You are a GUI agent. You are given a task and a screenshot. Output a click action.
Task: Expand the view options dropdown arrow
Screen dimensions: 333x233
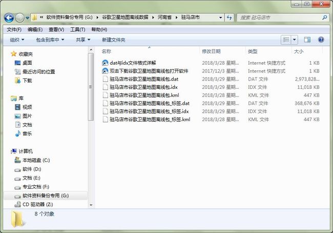[x=295, y=40]
